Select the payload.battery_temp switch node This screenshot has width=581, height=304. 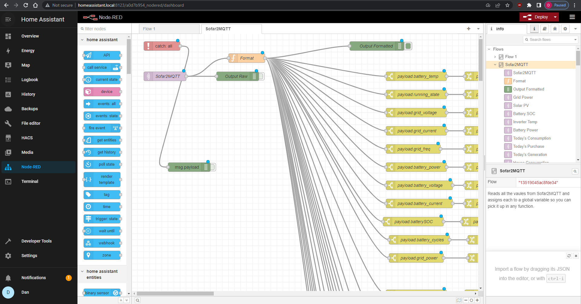point(416,76)
